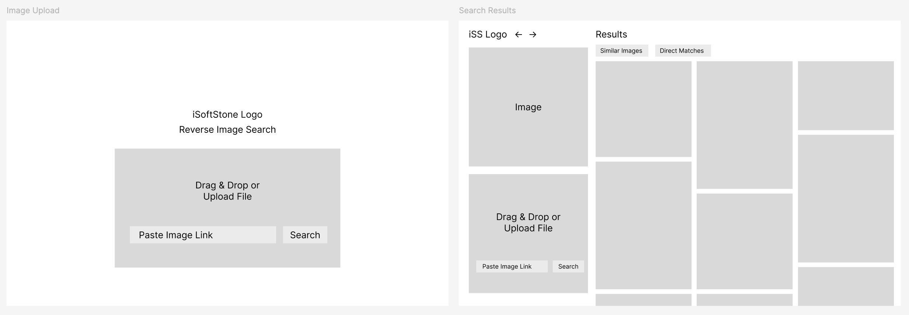Focus Paste Image Link field in Image Upload frame
Viewport: 909px width, 315px height.
click(x=203, y=235)
